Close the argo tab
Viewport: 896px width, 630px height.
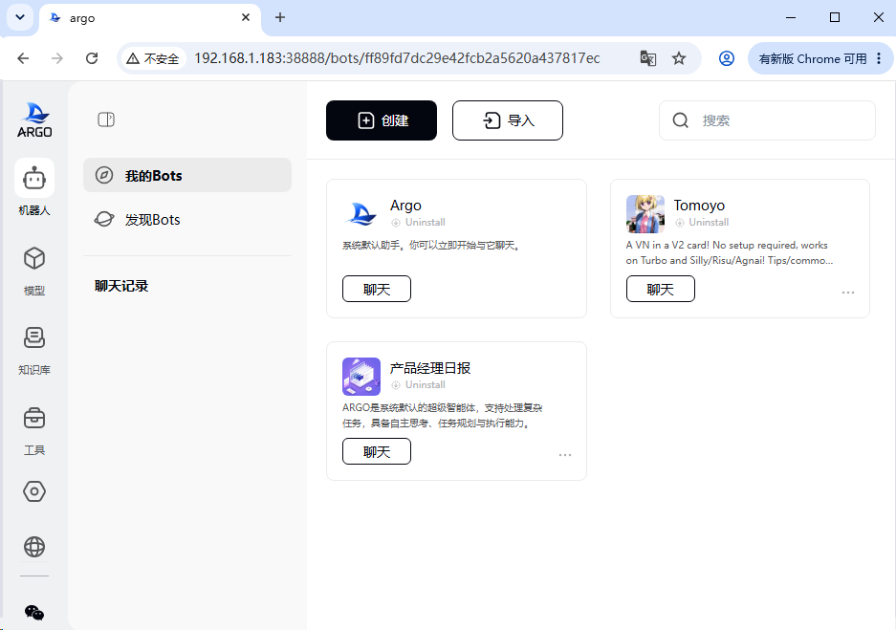pos(246,18)
